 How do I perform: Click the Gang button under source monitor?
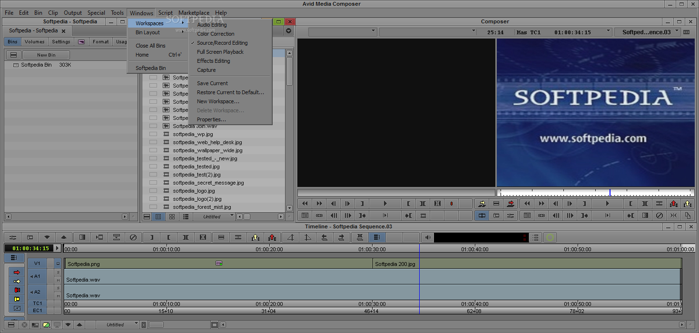tap(319, 215)
